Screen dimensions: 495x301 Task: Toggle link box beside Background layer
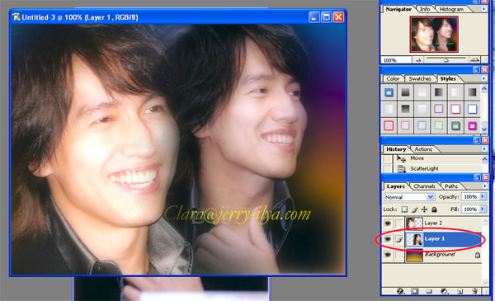[x=399, y=255]
